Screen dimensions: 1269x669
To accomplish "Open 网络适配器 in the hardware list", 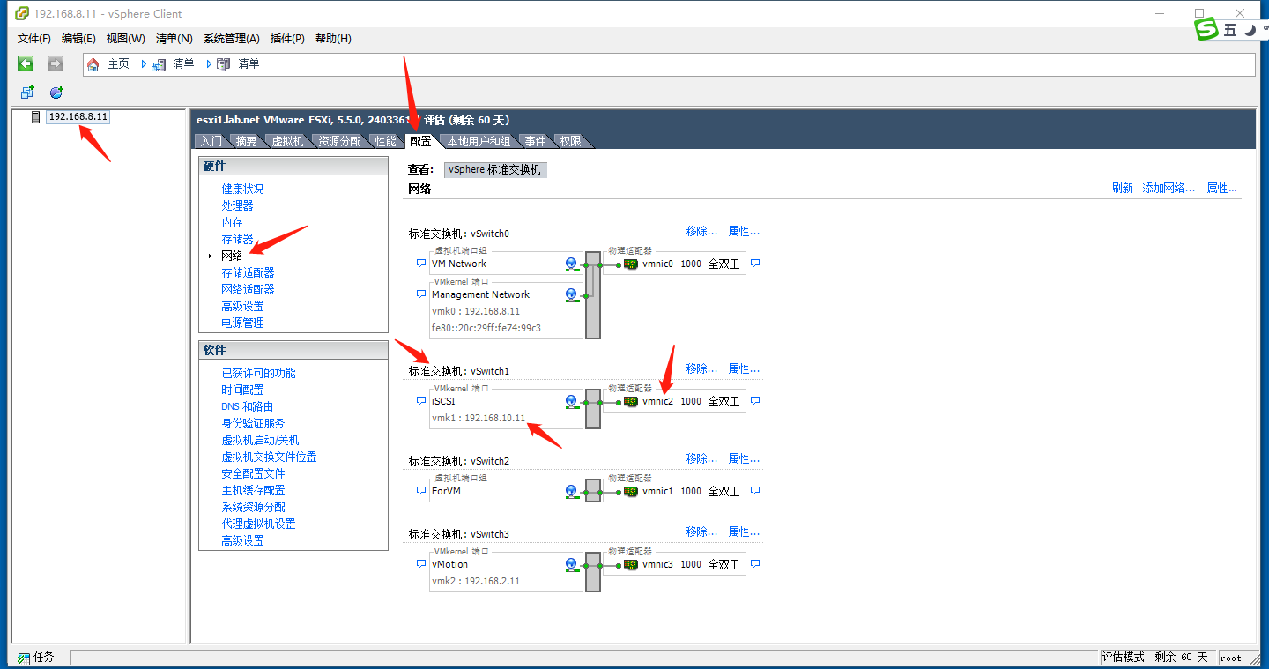I will (x=248, y=289).
